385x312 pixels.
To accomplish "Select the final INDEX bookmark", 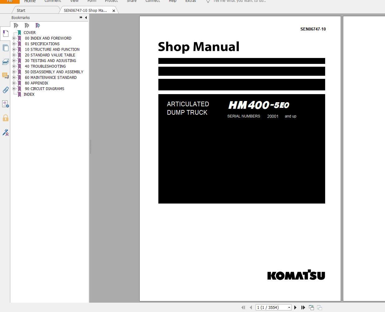I will coord(29,94).
